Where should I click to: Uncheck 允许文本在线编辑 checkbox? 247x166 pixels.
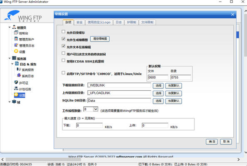(x=63, y=46)
